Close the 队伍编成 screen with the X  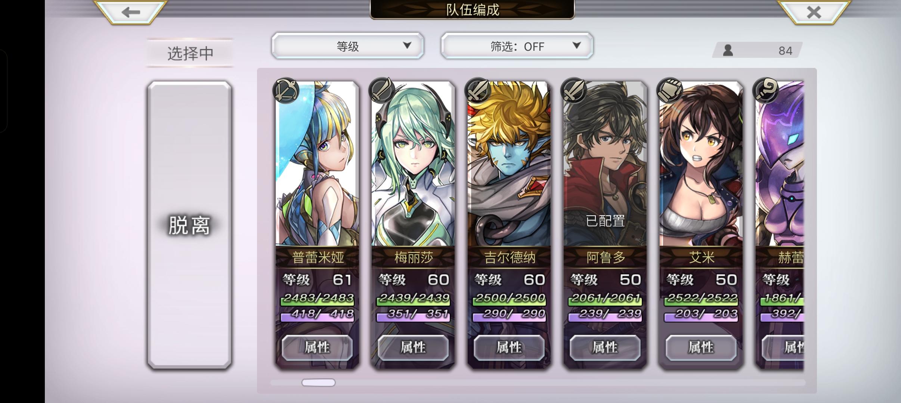click(814, 12)
